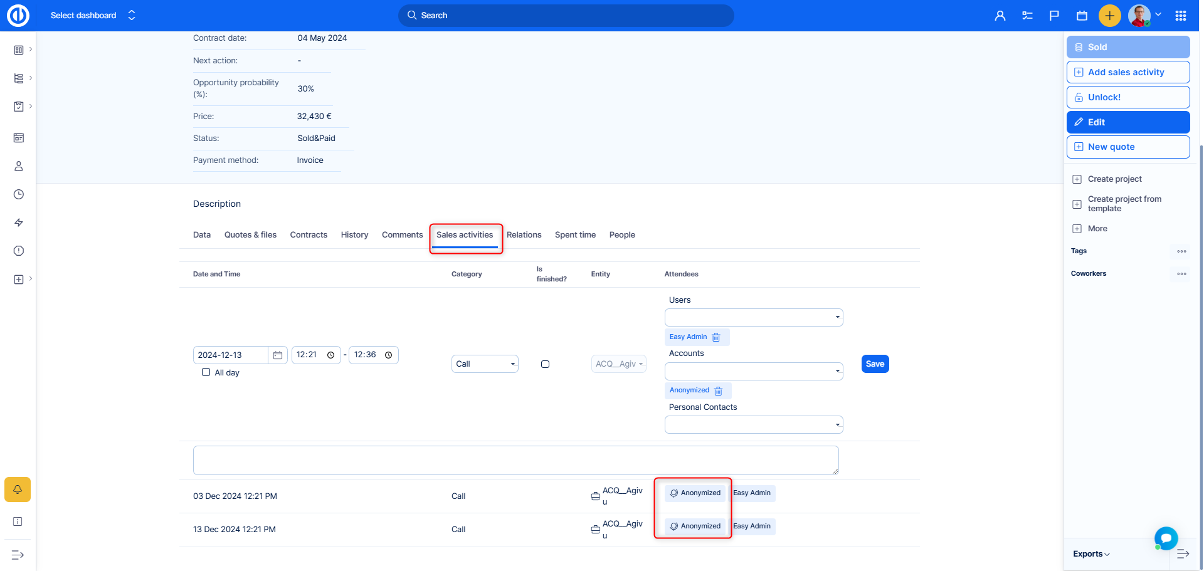Switch to the Quotes & files tab
Screen dimensions: 1204x571
pyautogui.click(x=250, y=235)
